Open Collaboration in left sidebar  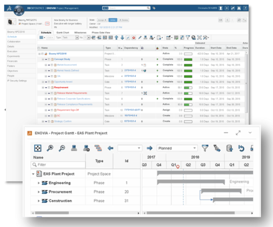14,41
